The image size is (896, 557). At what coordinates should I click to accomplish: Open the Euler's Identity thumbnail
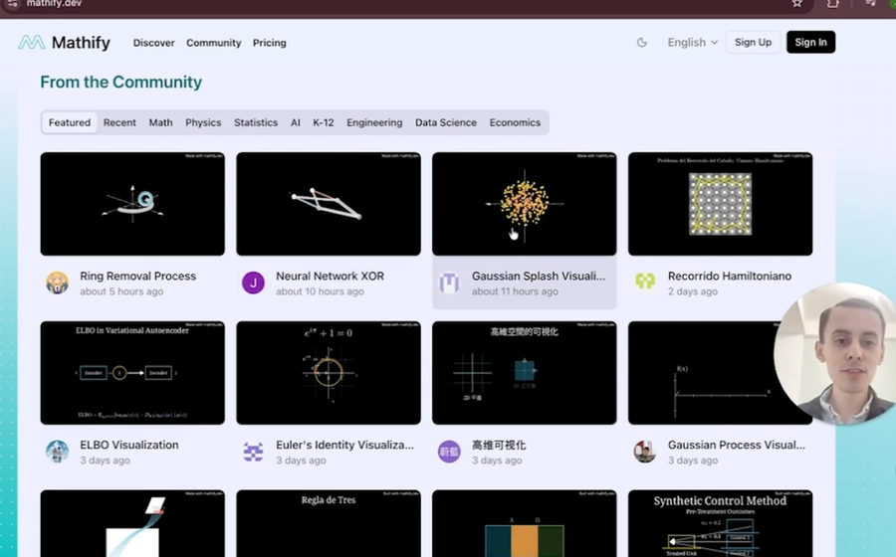click(329, 373)
